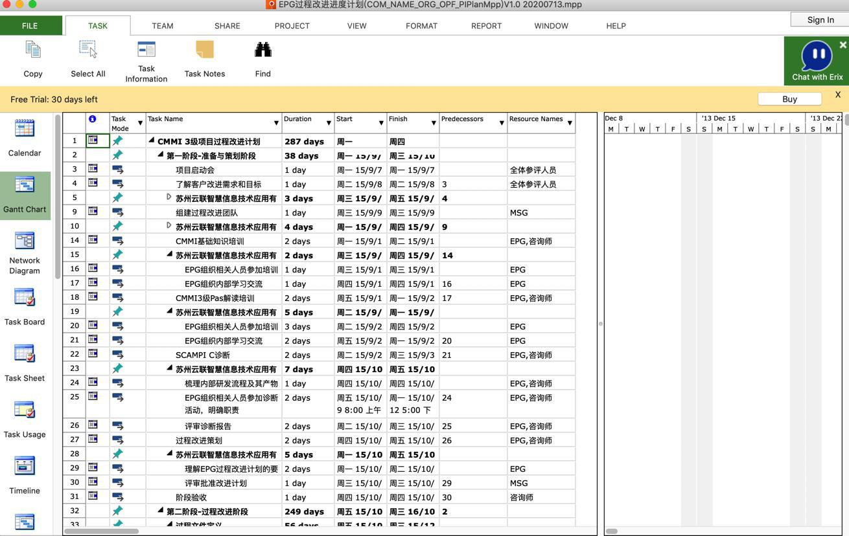Image resolution: width=849 pixels, height=536 pixels.
Task: Click the Gantt chart horizontal scrollbar
Action: click(x=611, y=531)
